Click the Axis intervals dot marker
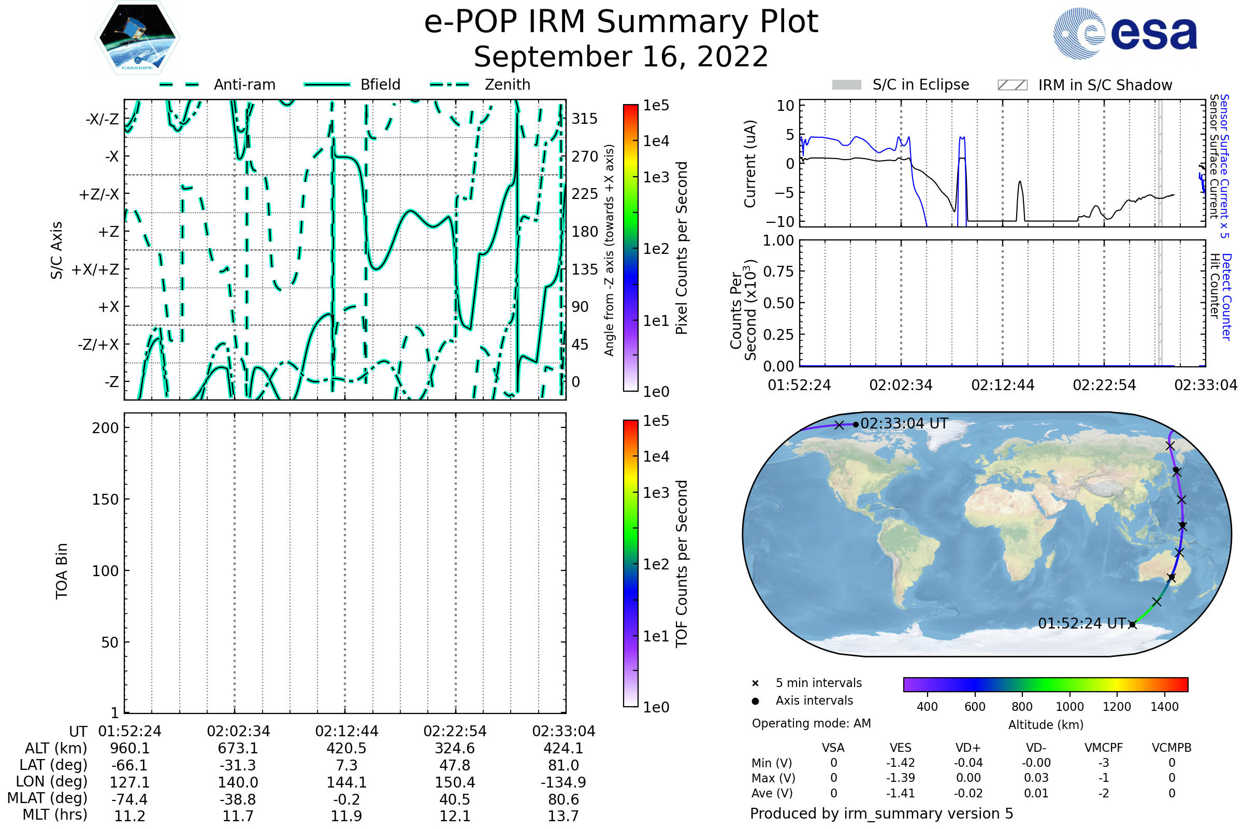The width and height of the screenshot is (1243, 829). tap(755, 701)
